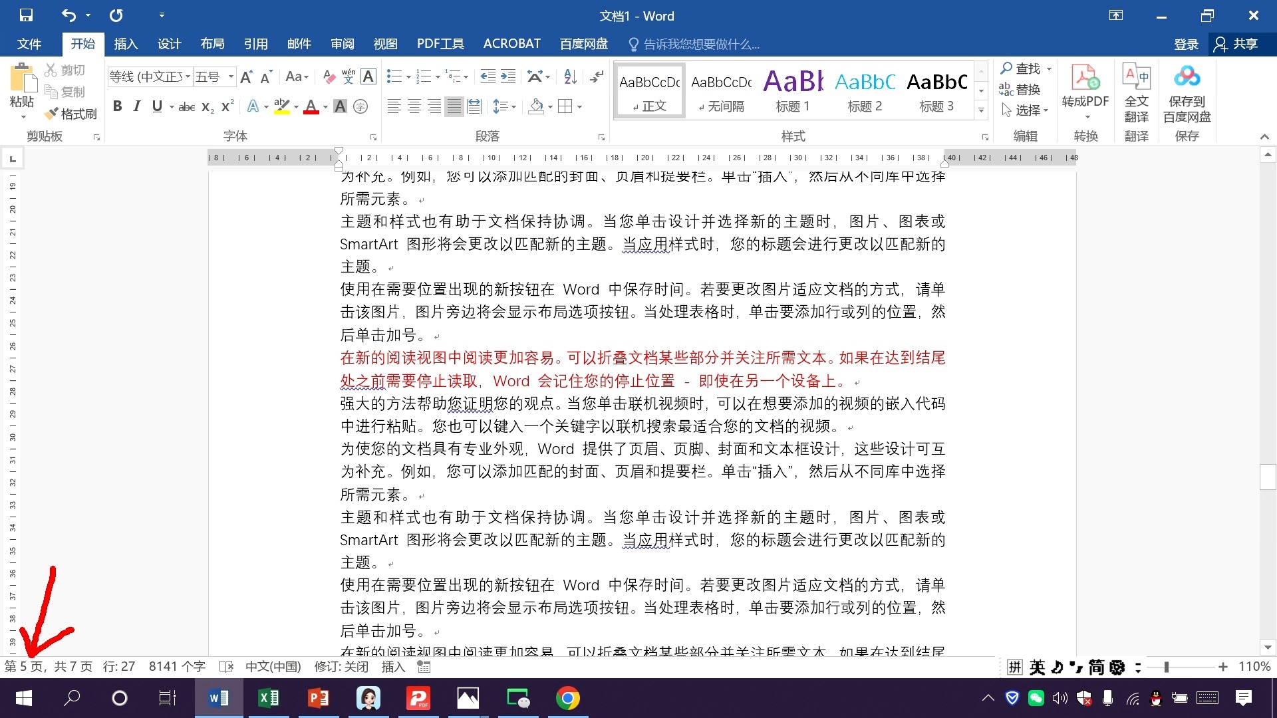The height and width of the screenshot is (718, 1277).
Task: Clear all formatting eraser icon
Action: 329,76
